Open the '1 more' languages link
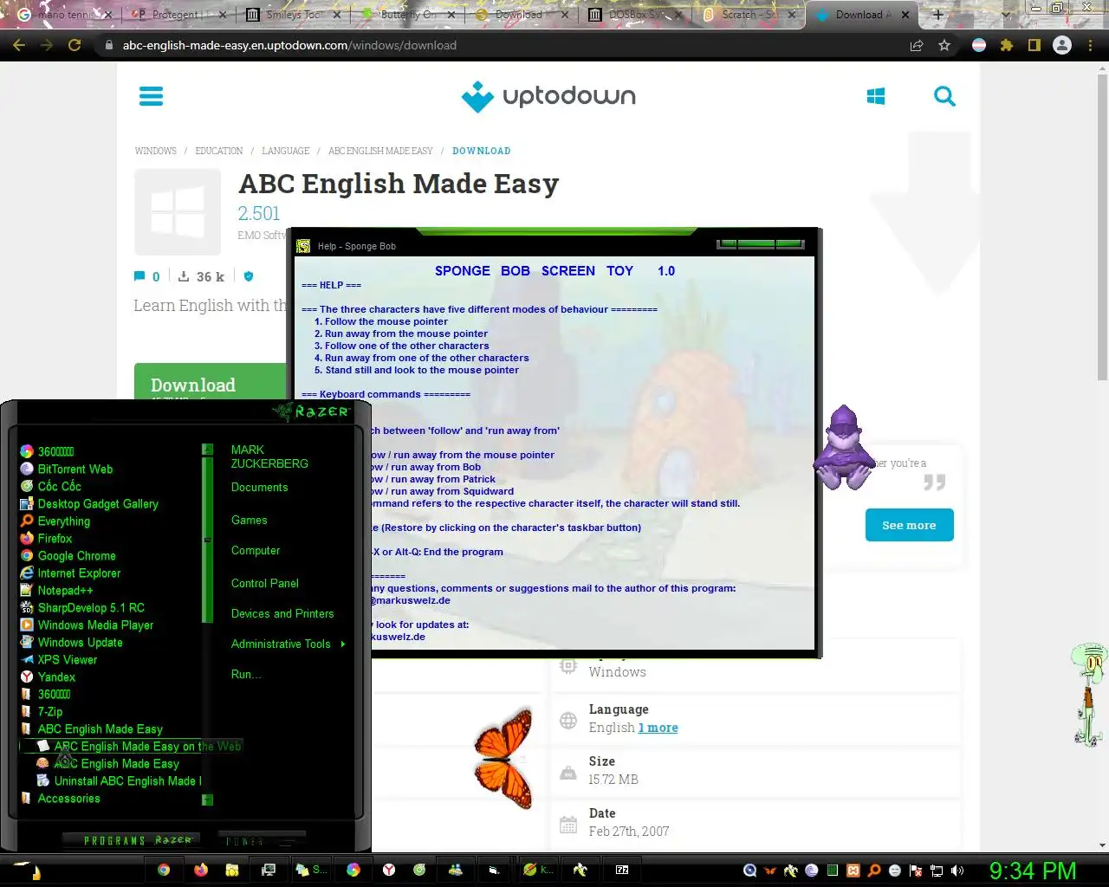This screenshot has height=887, width=1109. coord(658,728)
